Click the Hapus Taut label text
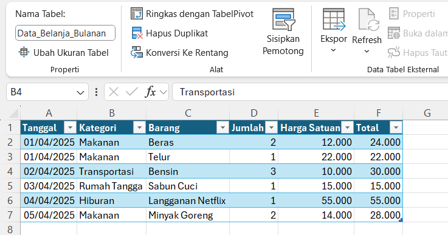This screenshot has width=448, height=235. (425, 53)
